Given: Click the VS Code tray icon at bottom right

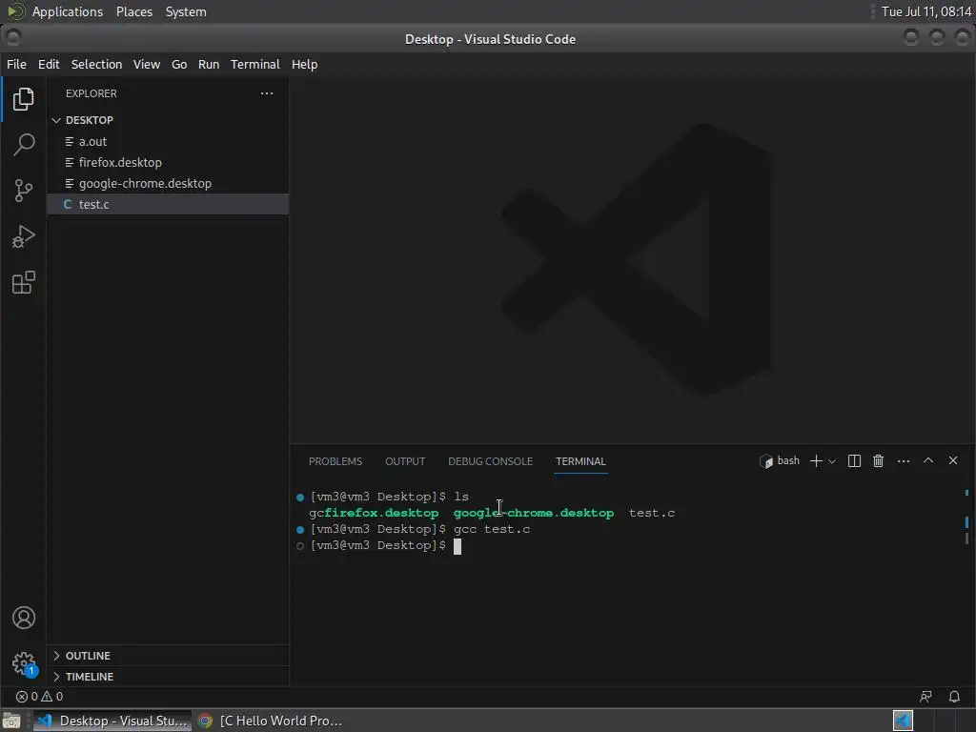Looking at the screenshot, I should point(903,721).
